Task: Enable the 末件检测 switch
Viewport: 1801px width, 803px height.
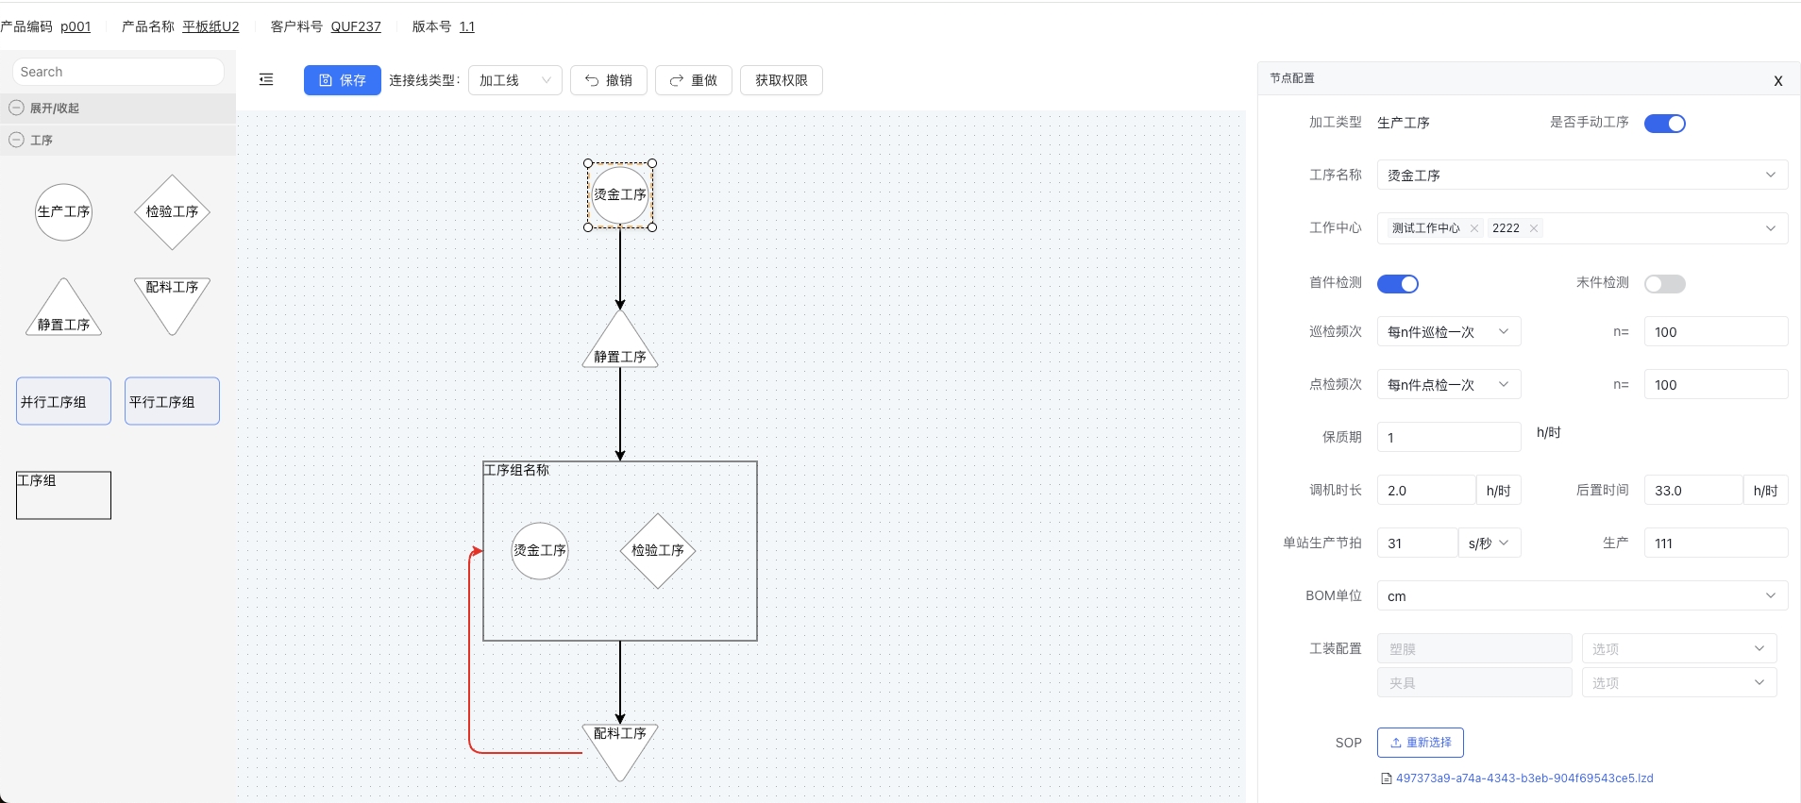Action: click(1664, 284)
